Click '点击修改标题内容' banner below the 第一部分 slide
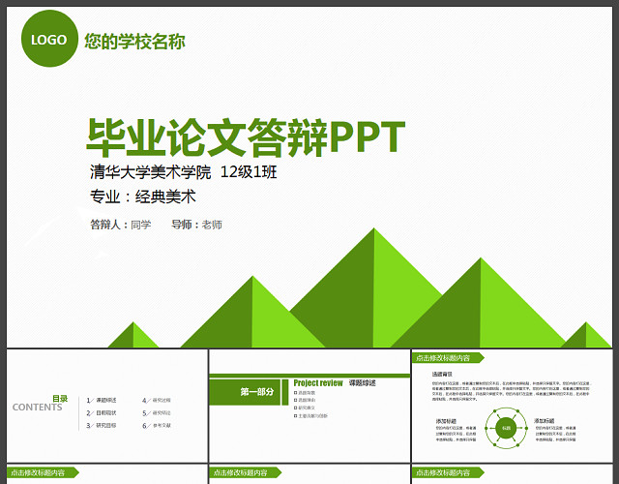 pyautogui.click(x=245, y=472)
